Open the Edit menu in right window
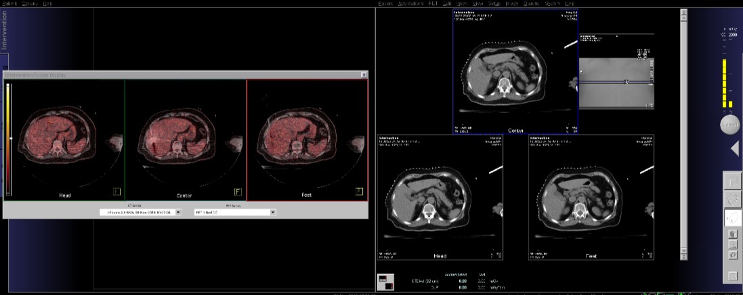This screenshot has width=743, height=295. 447,3
